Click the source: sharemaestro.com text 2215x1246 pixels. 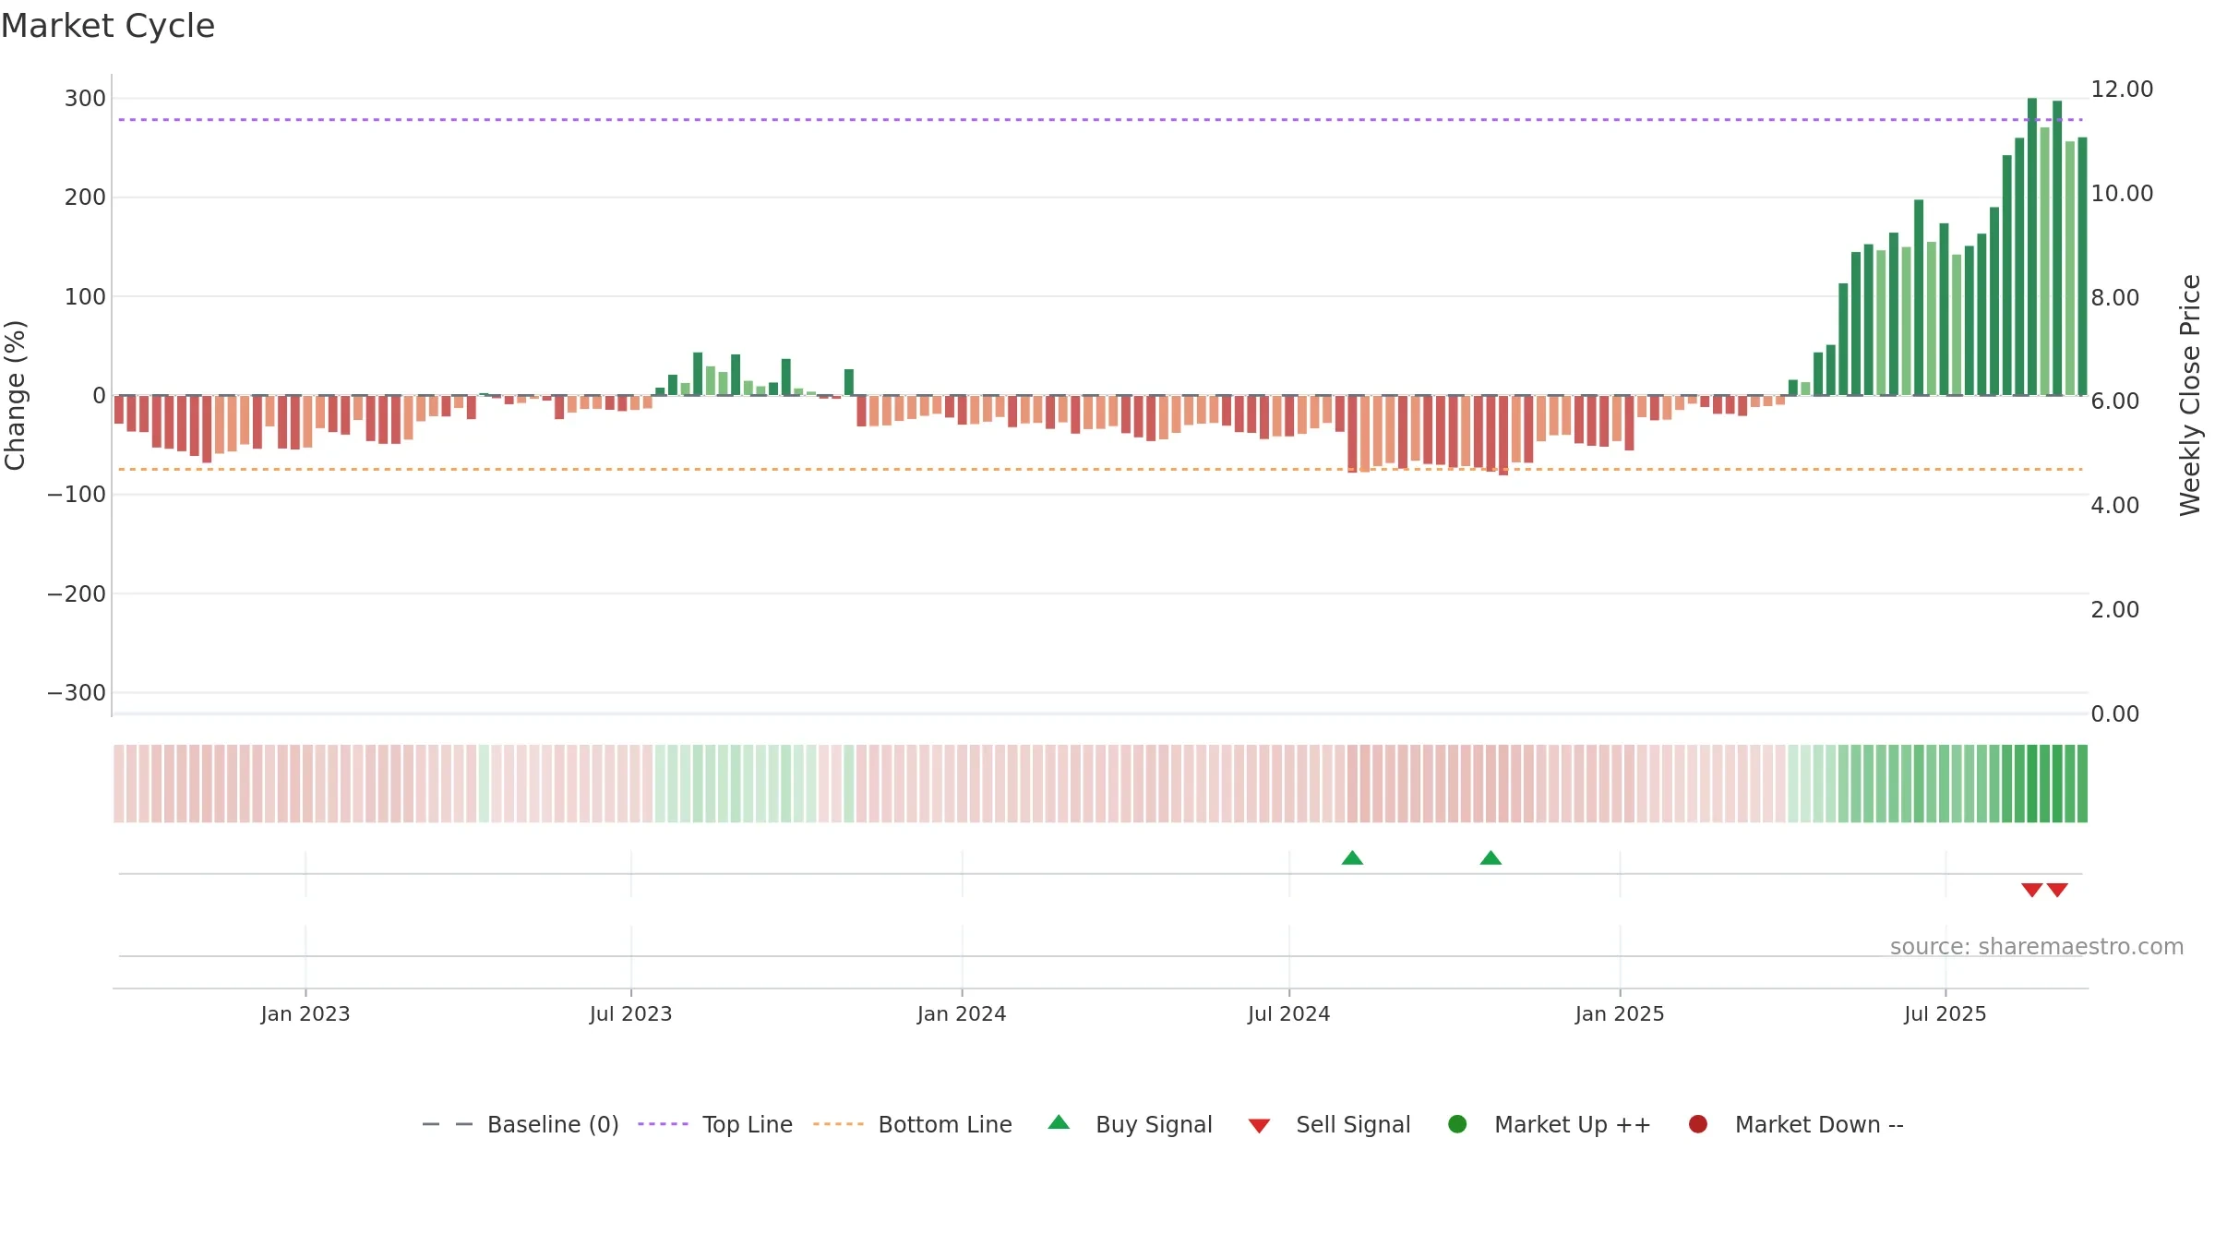coord(2037,947)
